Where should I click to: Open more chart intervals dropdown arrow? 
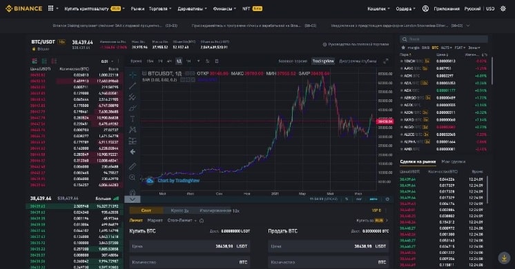point(198,61)
